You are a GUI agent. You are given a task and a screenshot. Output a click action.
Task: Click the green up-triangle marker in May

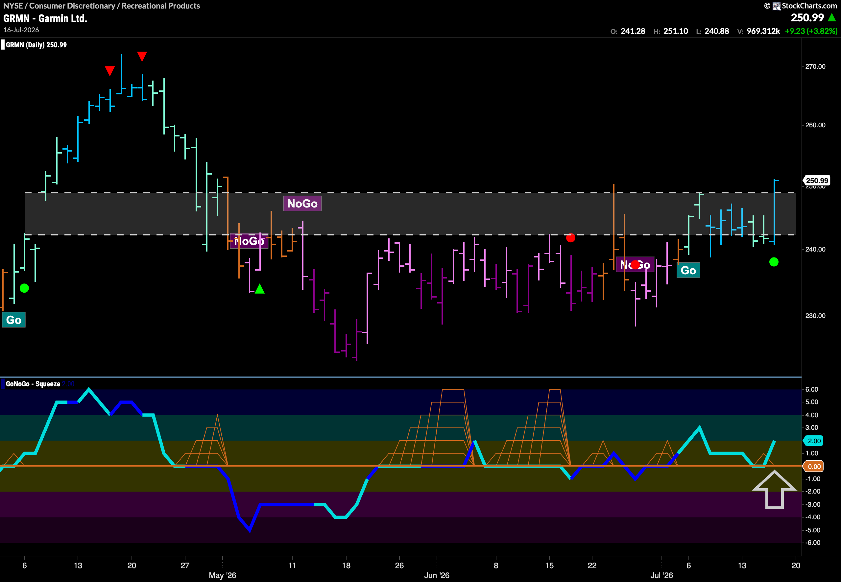point(259,289)
